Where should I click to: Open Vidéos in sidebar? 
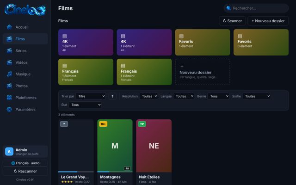25,62
